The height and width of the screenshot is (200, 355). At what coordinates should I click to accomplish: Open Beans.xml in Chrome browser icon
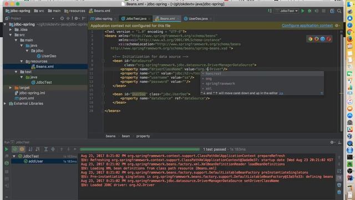click(310, 39)
